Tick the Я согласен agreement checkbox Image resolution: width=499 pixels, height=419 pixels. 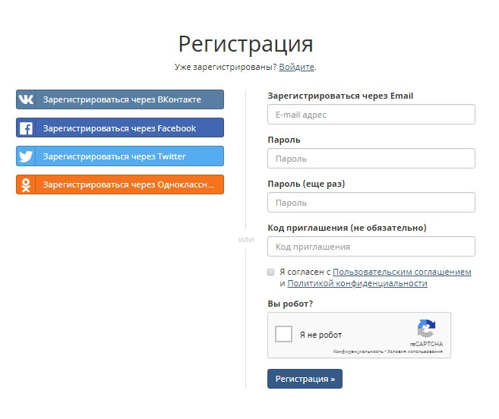tap(271, 272)
